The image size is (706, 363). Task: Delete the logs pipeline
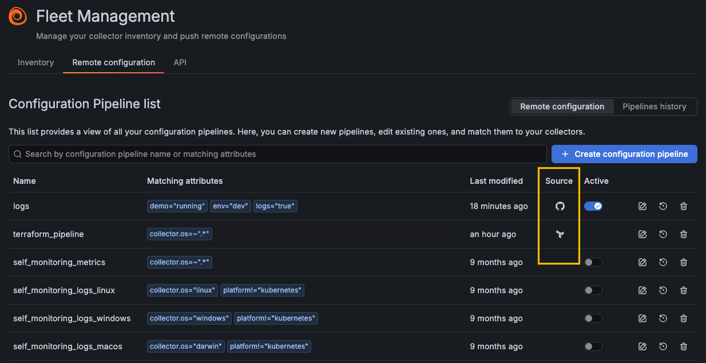click(683, 206)
